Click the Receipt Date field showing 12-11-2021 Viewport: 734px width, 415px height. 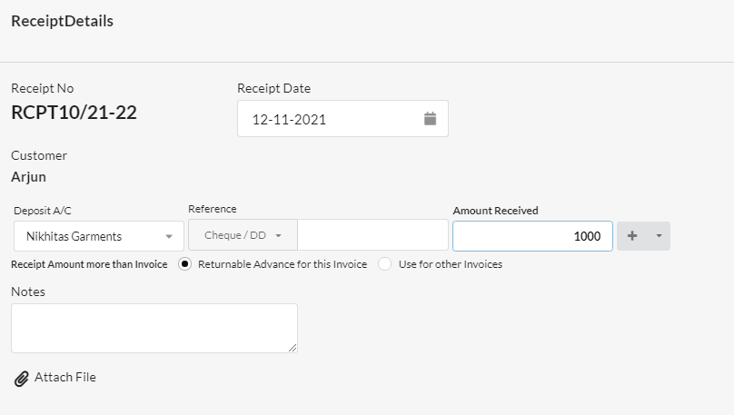point(342,119)
